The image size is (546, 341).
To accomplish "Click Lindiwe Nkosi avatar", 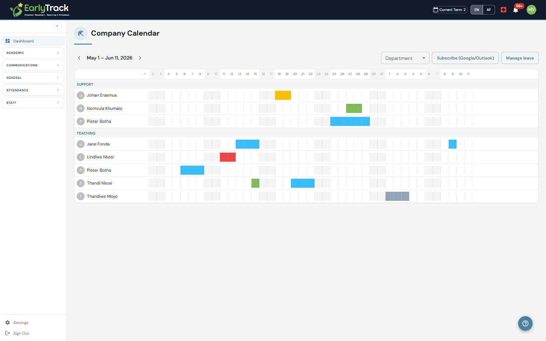I will pos(81,157).
